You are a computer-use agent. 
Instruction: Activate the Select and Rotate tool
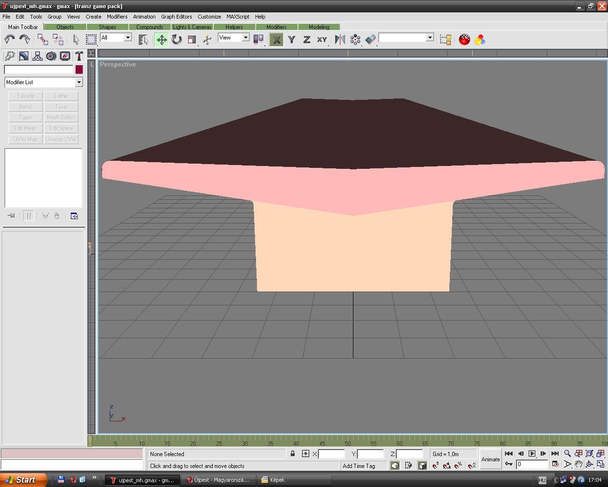[177, 40]
